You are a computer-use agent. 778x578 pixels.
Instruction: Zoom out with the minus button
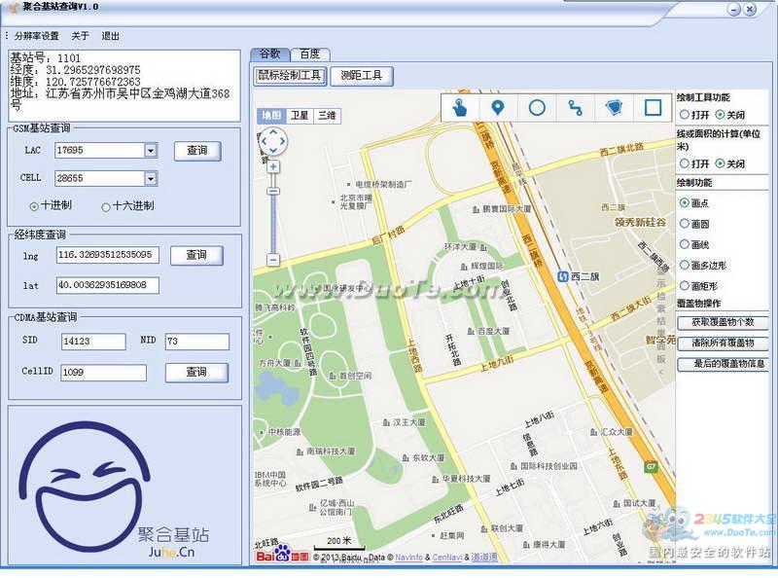(x=273, y=259)
